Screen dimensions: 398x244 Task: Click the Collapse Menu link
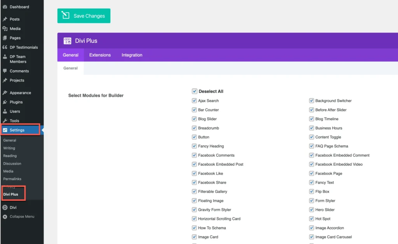coord(22,216)
